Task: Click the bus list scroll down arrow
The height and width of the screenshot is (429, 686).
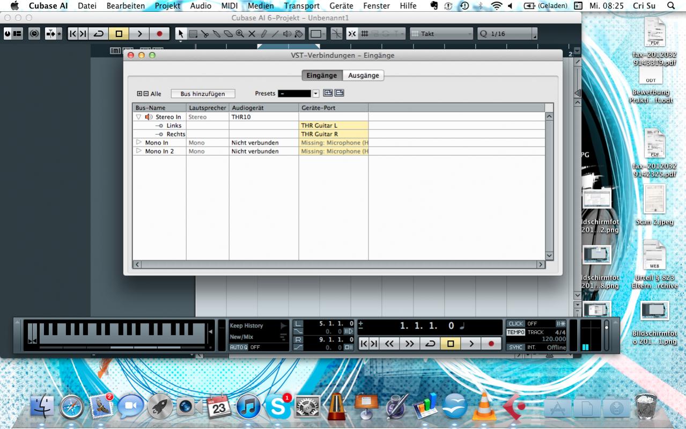Action: click(x=549, y=256)
